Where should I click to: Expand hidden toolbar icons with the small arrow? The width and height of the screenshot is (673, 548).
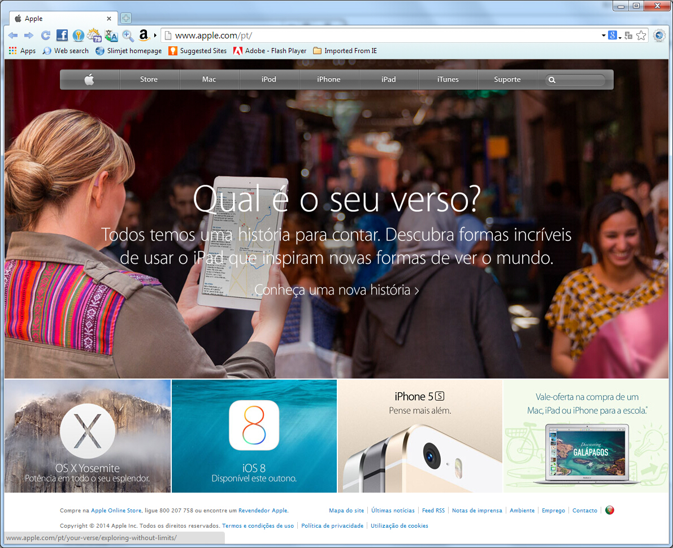155,35
